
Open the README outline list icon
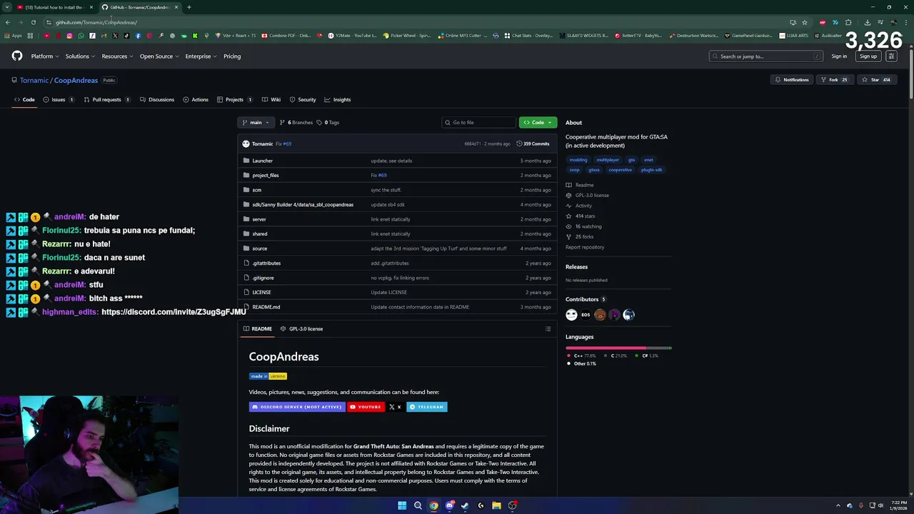548,329
